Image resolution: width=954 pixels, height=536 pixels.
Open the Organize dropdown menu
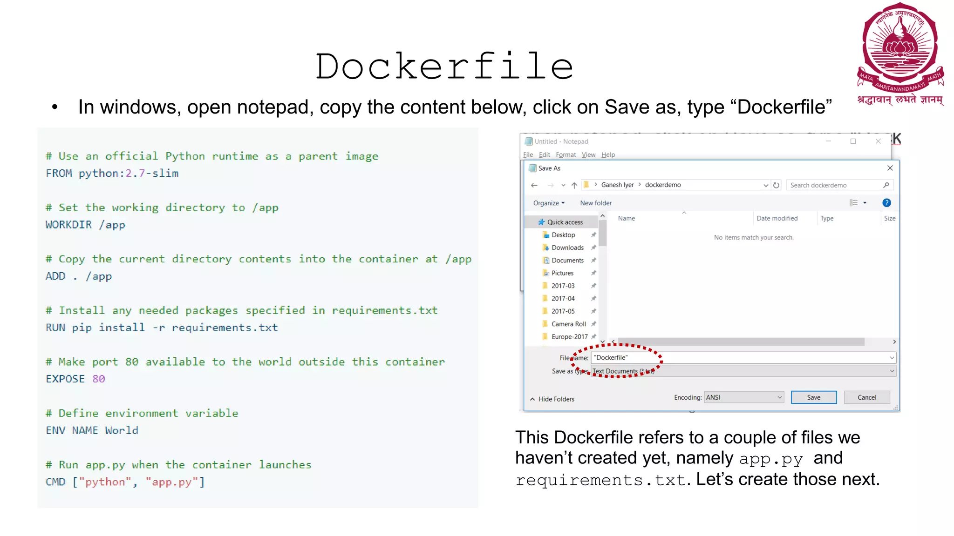tap(549, 203)
